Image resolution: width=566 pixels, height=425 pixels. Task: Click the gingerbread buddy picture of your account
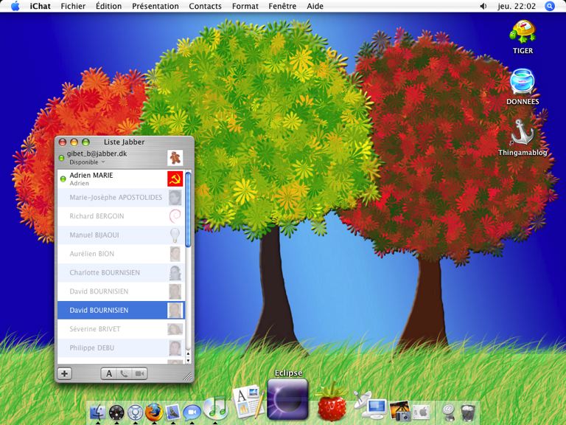click(175, 157)
